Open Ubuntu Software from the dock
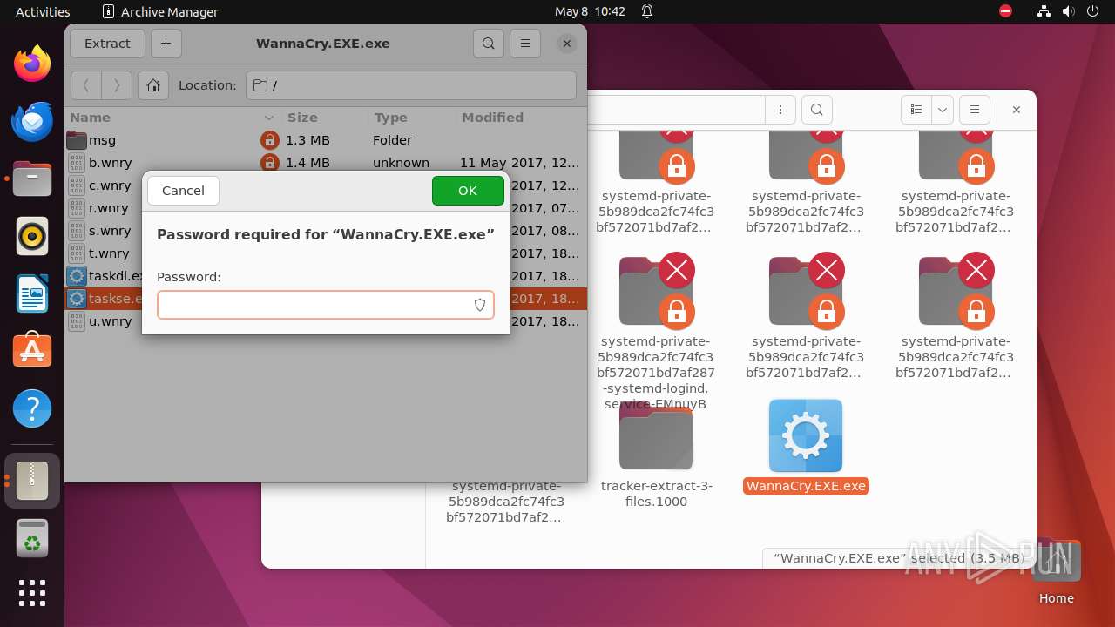Viewport: 1115px width, 627px height. (x=32, y=351)
